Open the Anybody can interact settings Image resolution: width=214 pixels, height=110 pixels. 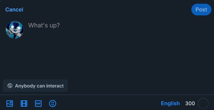pyautogui.click(x=35, y=86)
